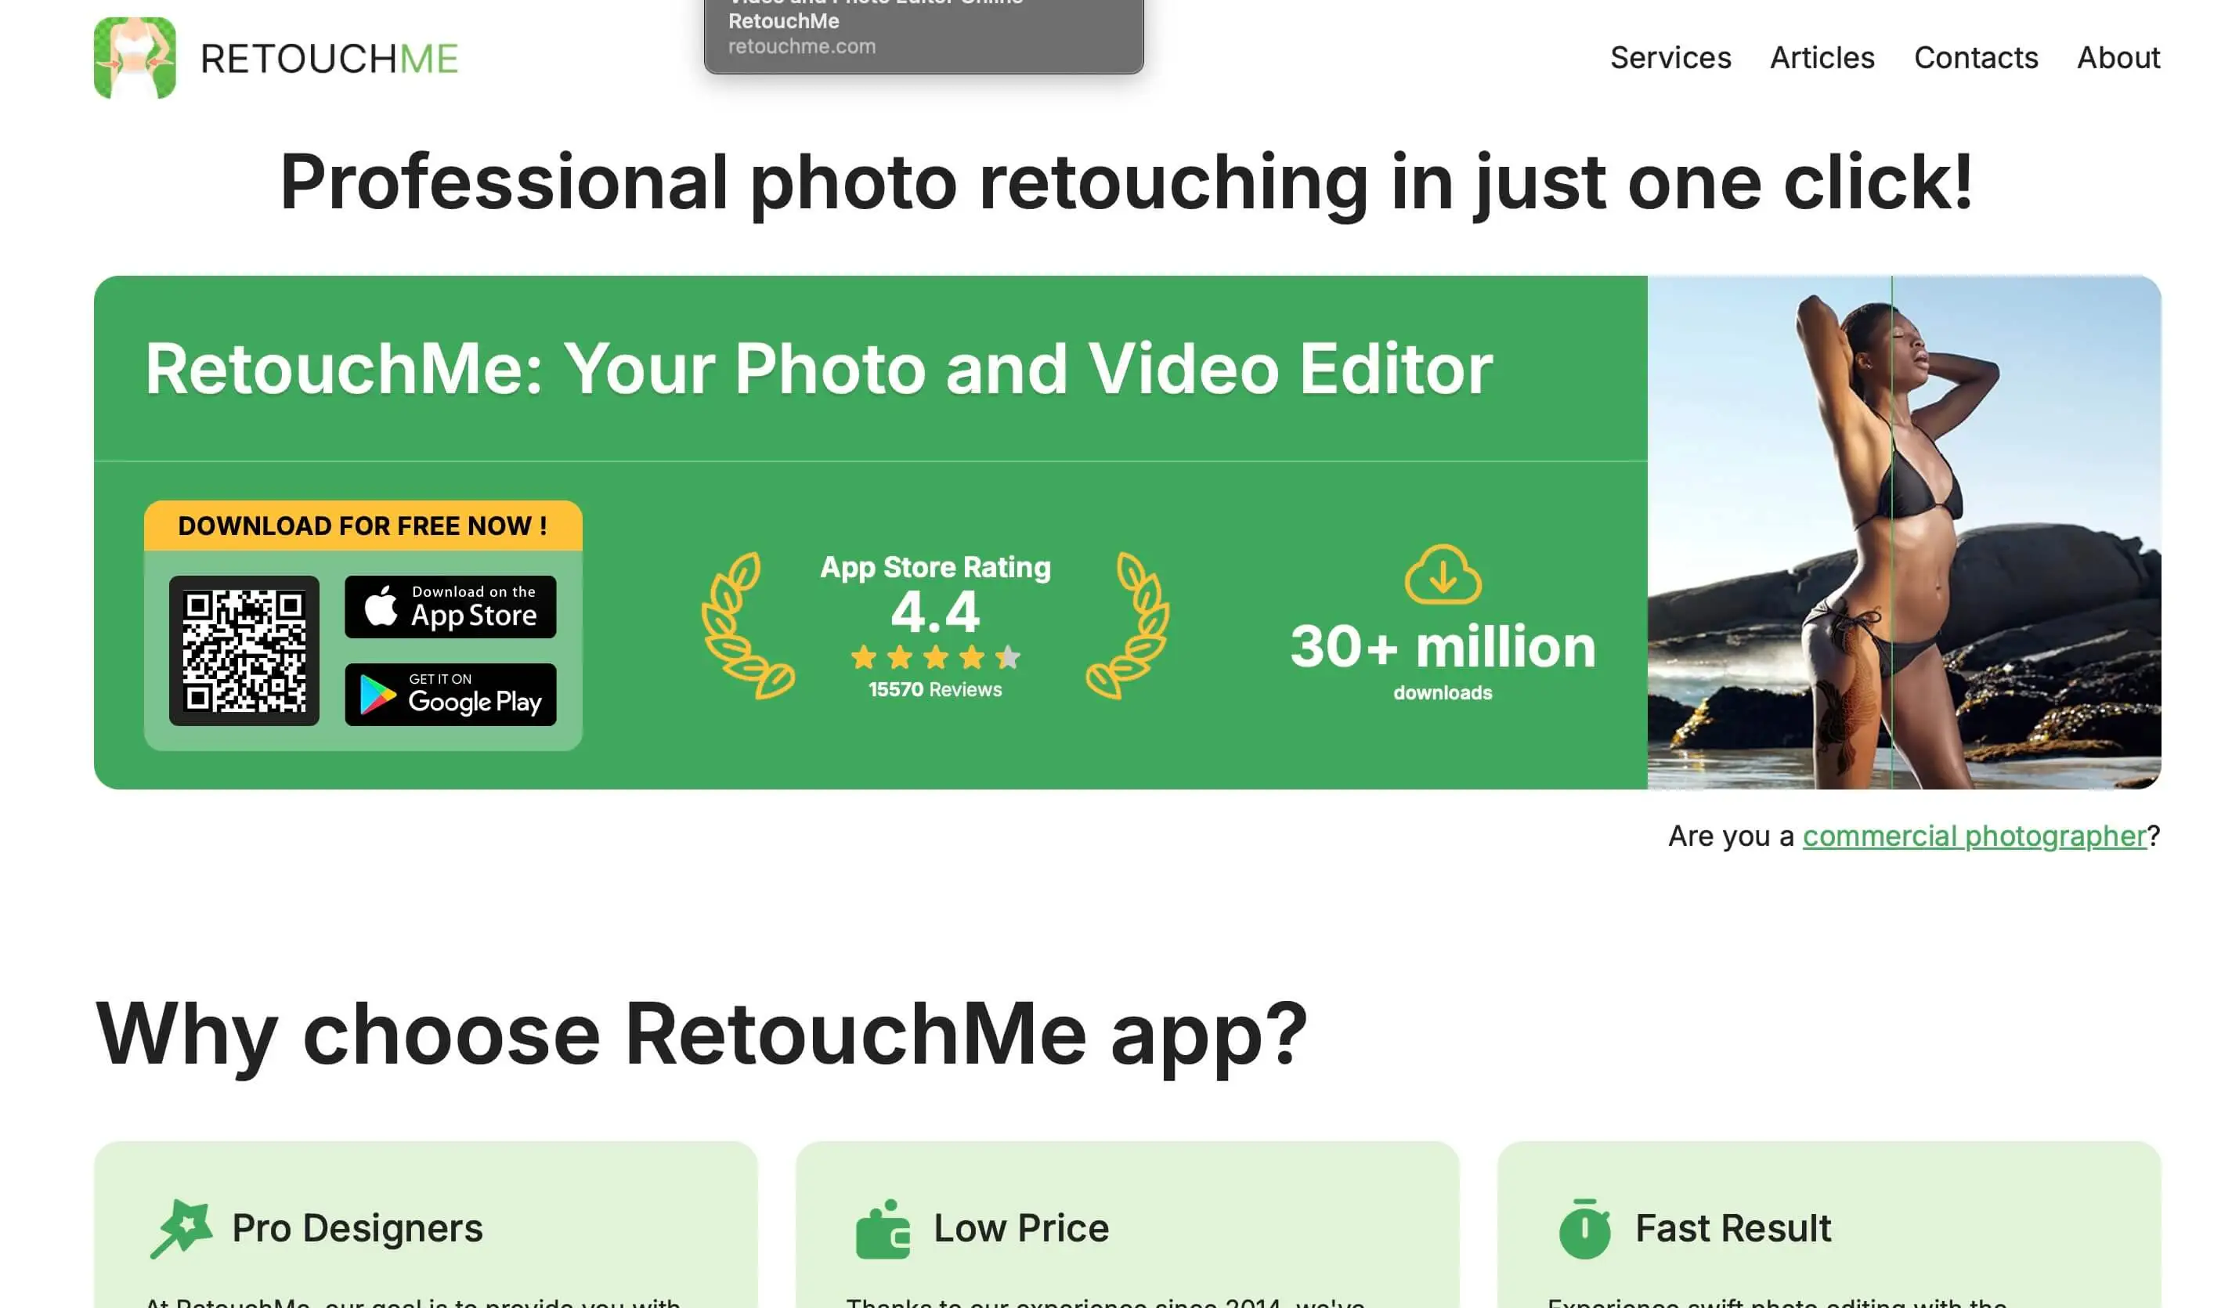Click the QR code image
The image size is (2232, 1308).
(x=244, y=651)
